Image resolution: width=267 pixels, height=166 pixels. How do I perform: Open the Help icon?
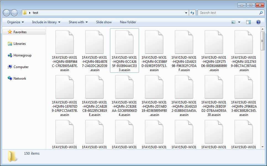[x=258, y=22]
